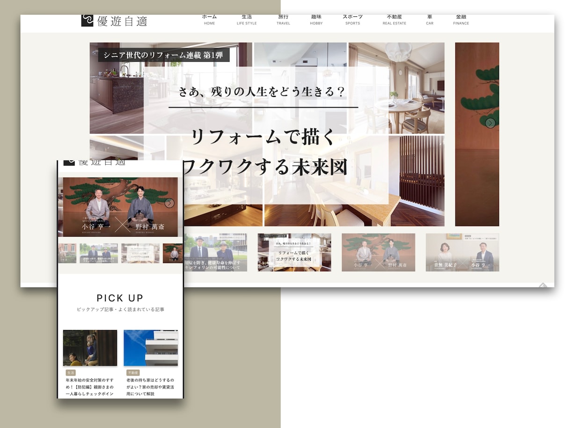Click the ピックアップ記事・よく読まれている記事 subtitle

click(x=120, y=309)
